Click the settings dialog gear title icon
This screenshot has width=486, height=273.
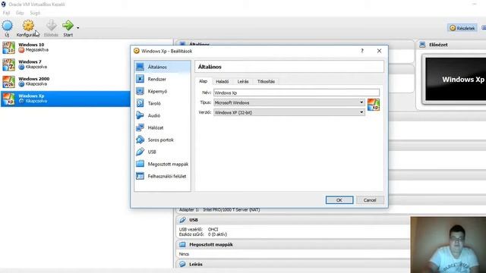click(x=137, y=51)
